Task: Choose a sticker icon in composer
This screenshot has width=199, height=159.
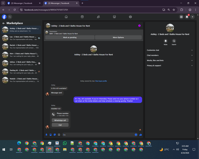Action: click(x=55, y=135)
